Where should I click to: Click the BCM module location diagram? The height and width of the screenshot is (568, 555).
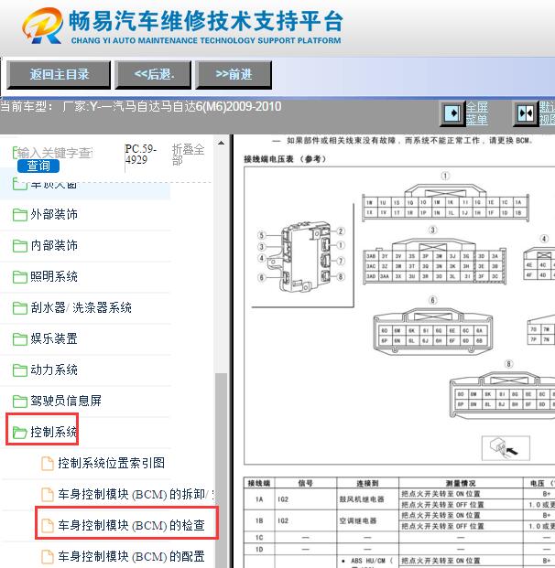tap(301, 255)
